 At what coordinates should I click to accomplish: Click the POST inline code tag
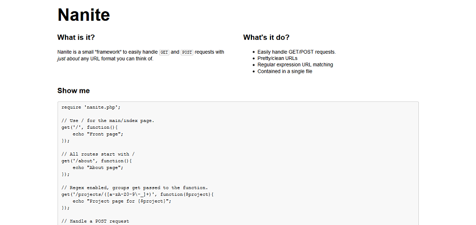point(187,52)
